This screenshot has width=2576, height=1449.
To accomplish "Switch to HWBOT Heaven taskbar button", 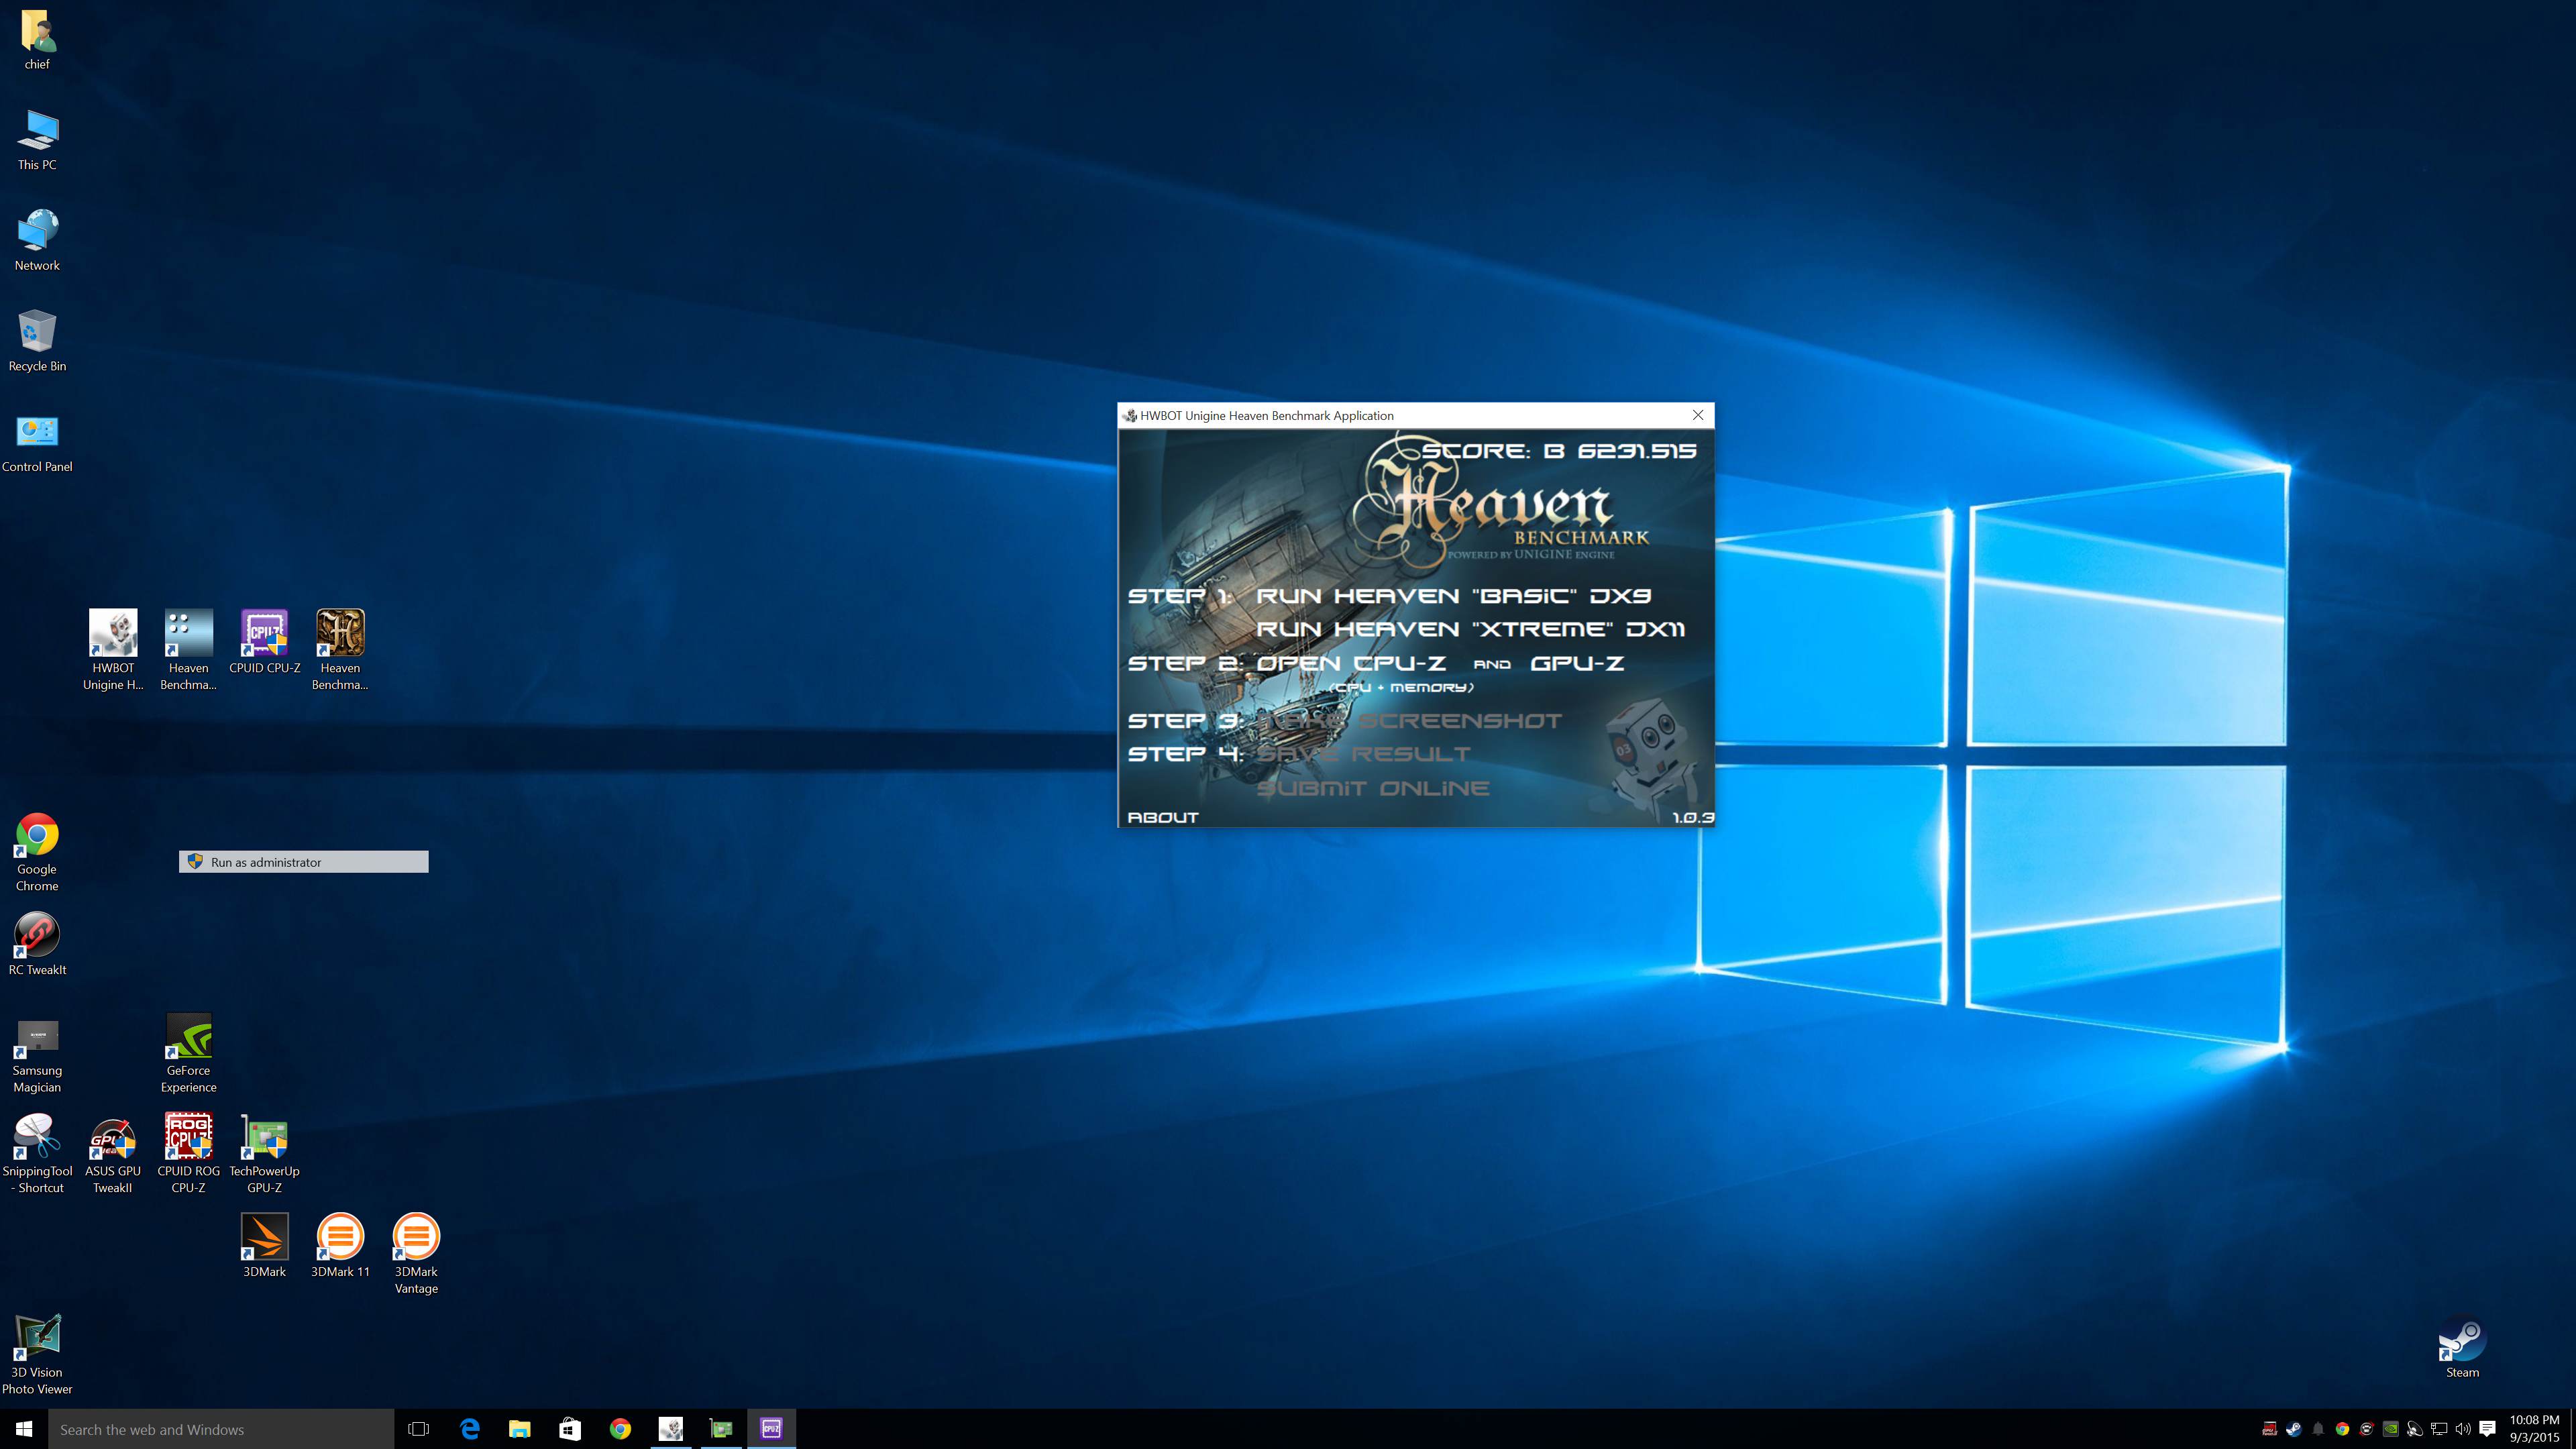I will point(671,1429).
